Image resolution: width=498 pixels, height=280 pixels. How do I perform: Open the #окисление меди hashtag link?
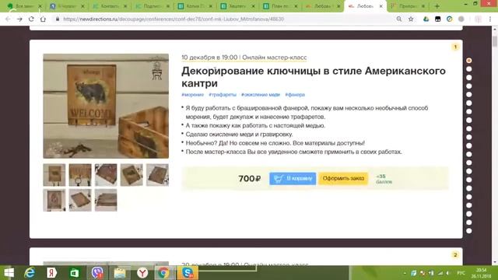coord(261,95)
